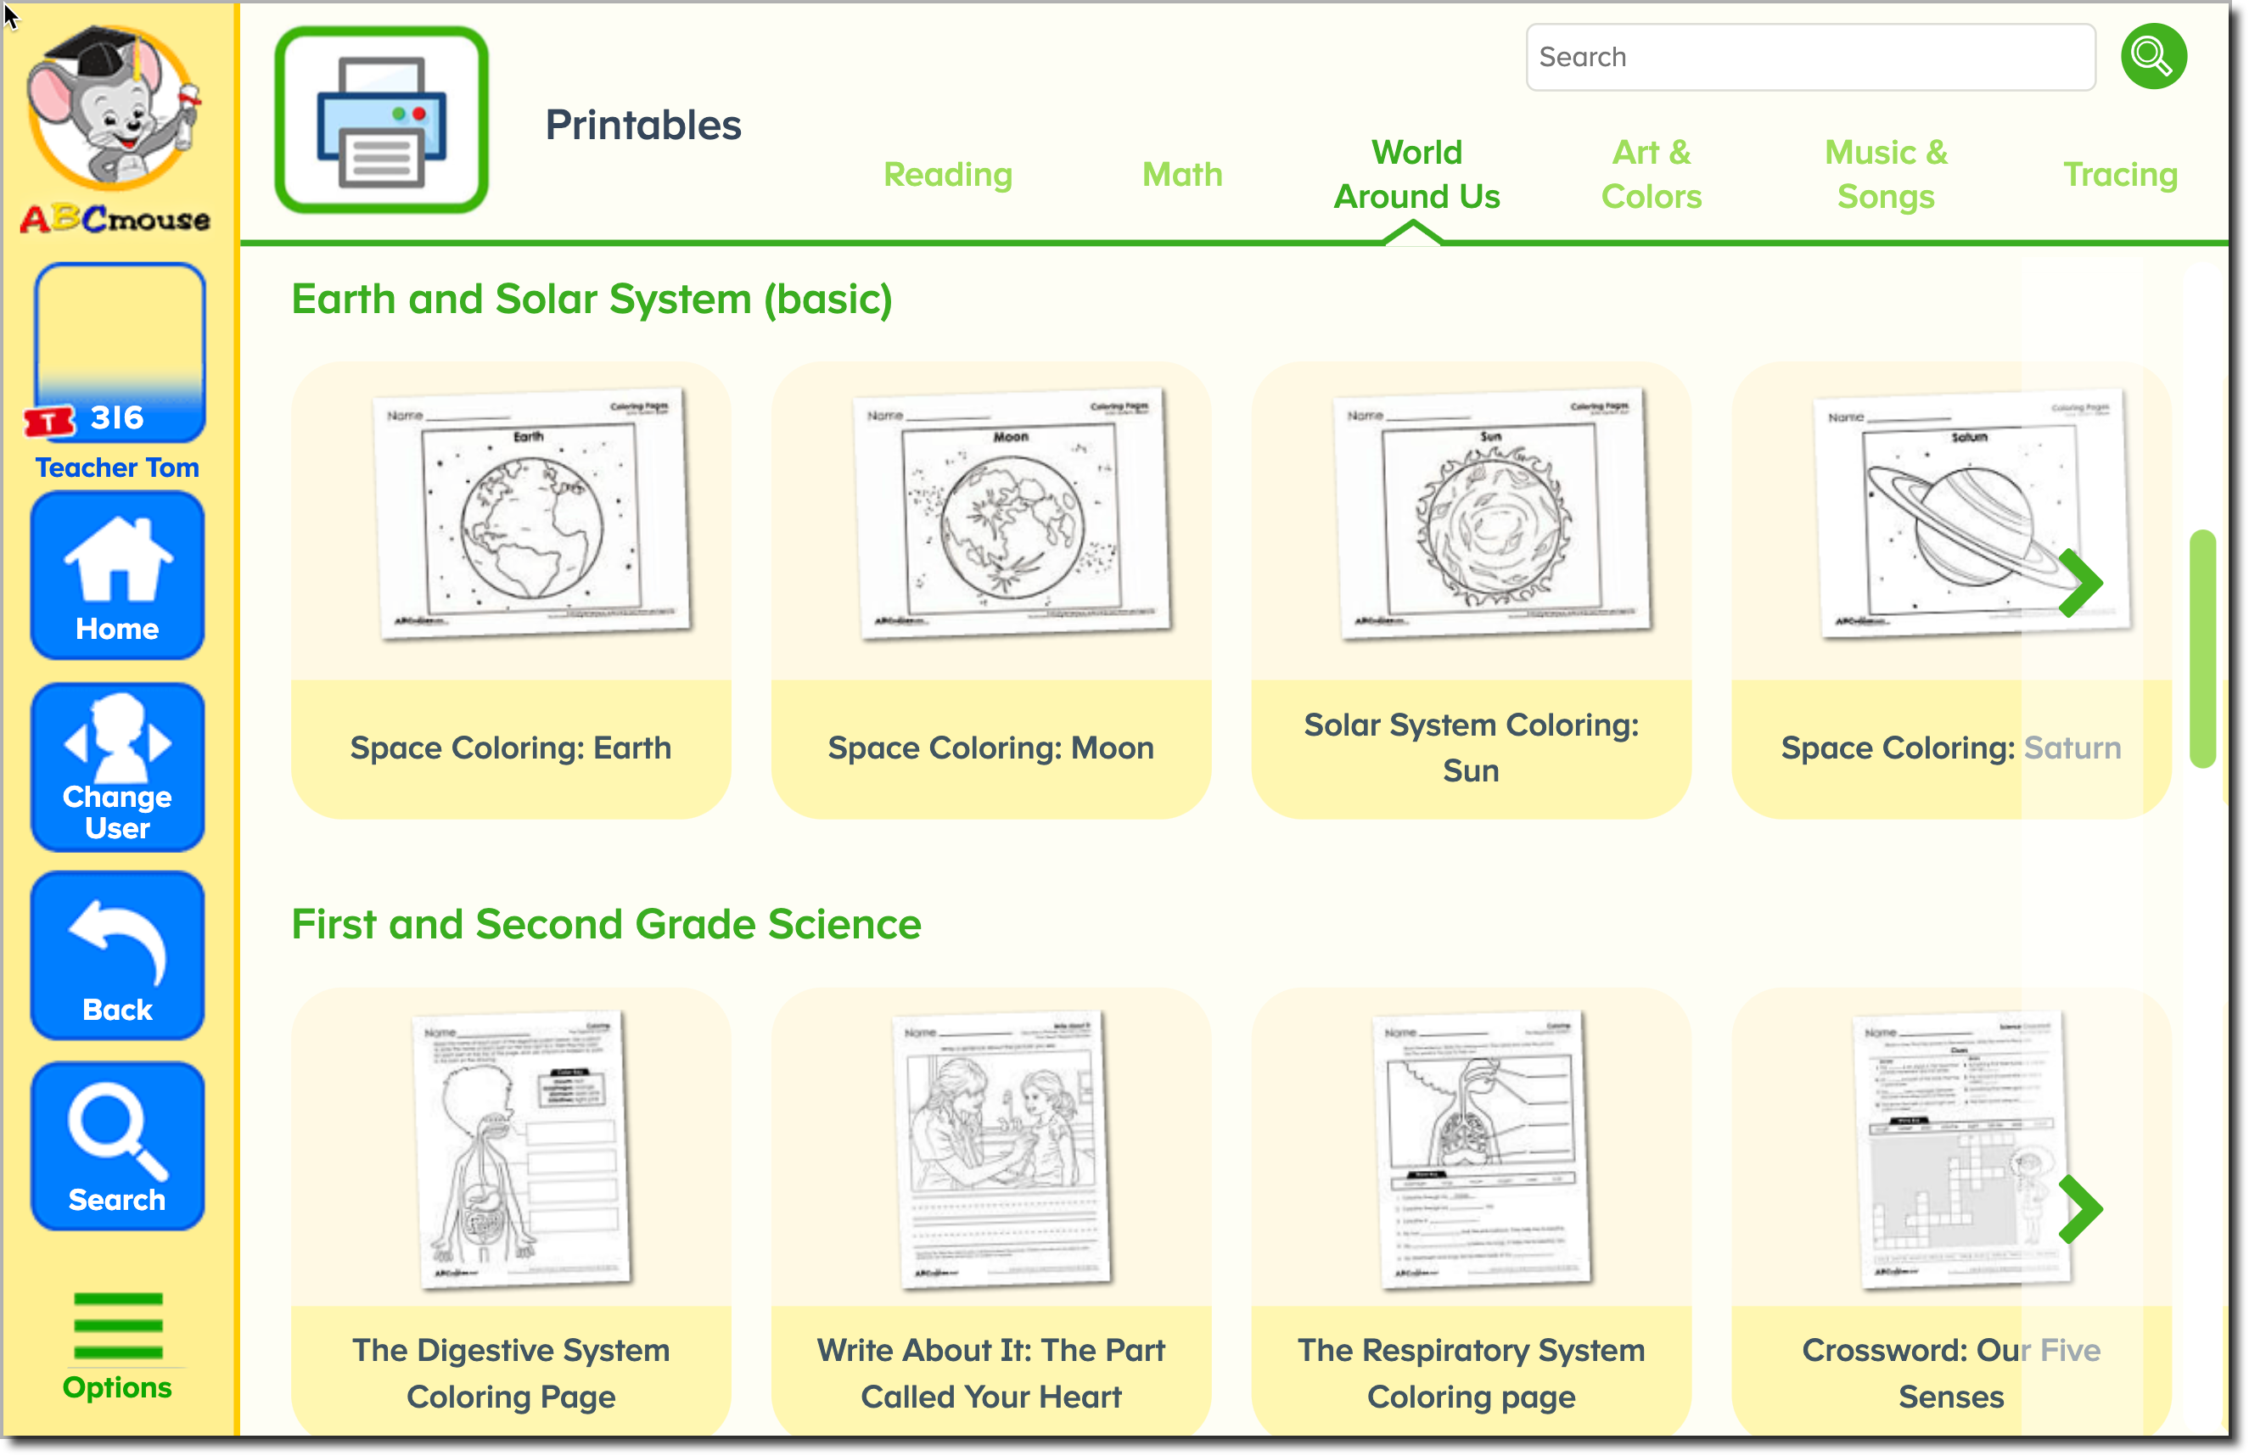Screen dimensions: 2249x1456
Task: Click the Earth and Solar System (basic) heading
Action: [592, 300]
